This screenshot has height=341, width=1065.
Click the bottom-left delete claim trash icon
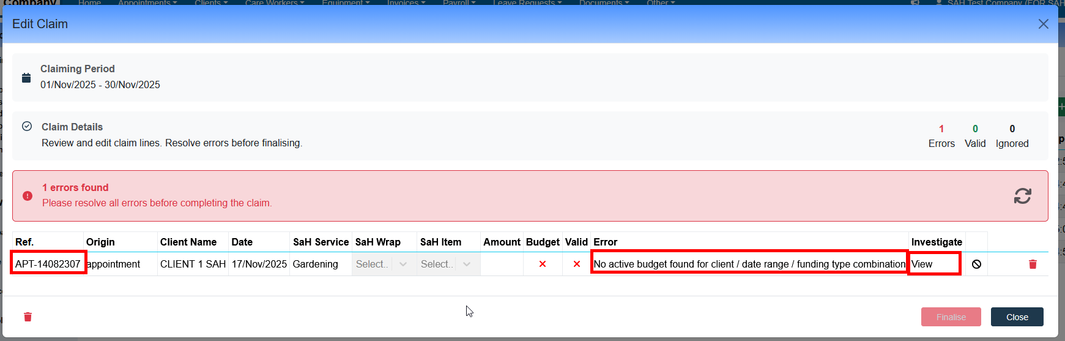(28, 317)
